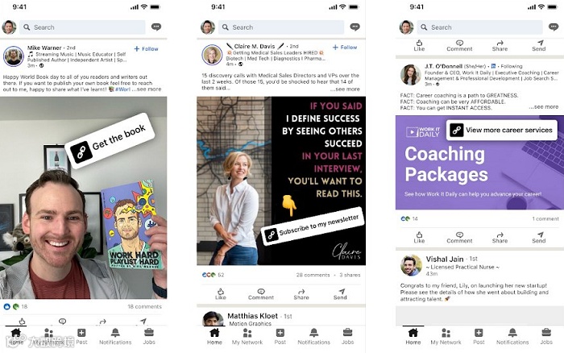The image size is (564, 353).
Task: Expand J.T. O'Donnell's post with see more
Action: point(544,107)
